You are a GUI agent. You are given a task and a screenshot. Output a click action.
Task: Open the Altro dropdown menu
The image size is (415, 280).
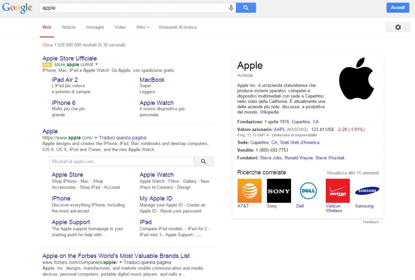click(143, 27)
